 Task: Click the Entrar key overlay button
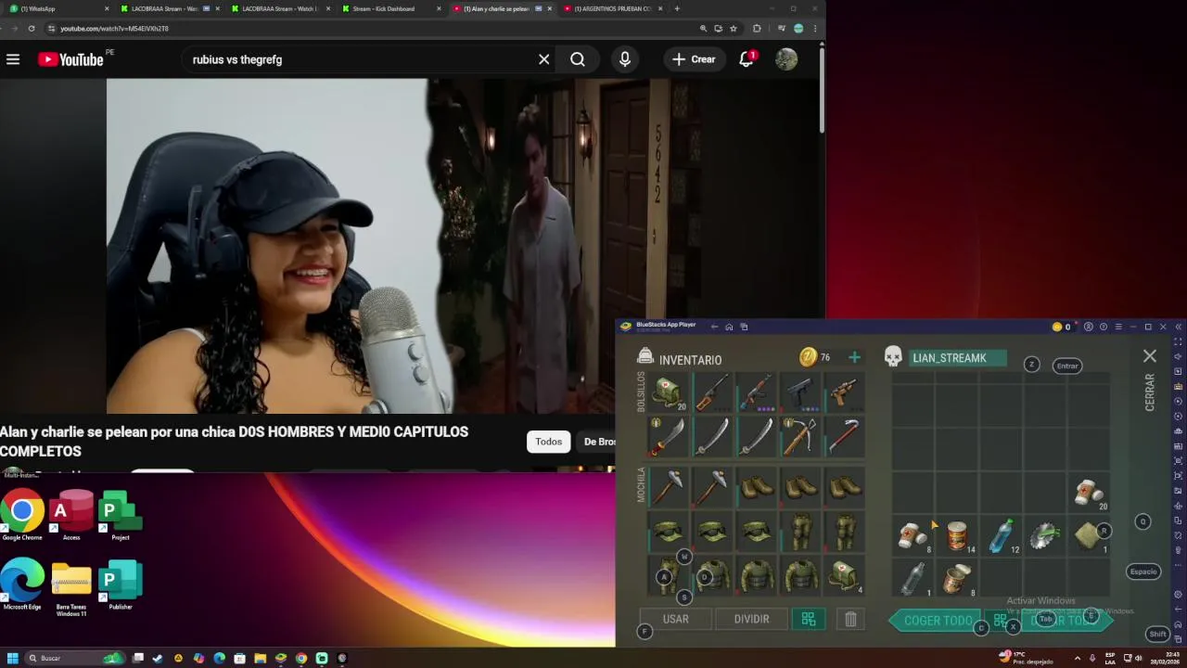pos(1067,366)
